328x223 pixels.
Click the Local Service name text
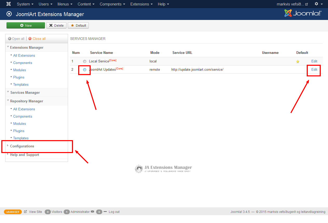(x=99, y=61)
